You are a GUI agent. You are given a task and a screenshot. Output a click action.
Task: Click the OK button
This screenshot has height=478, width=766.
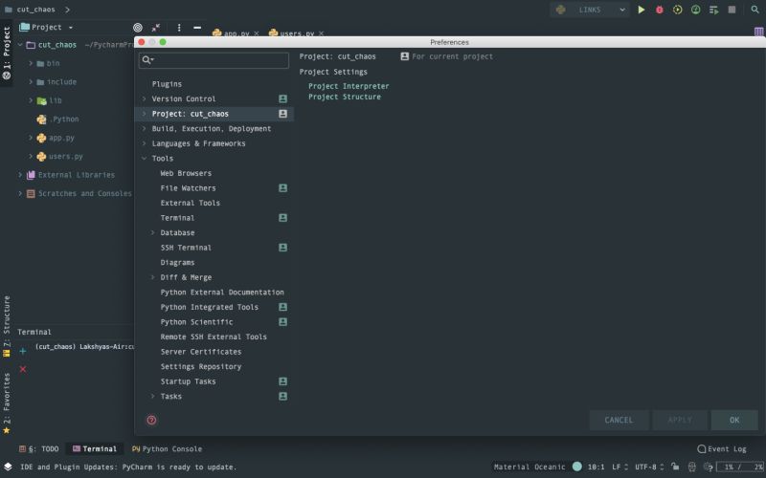734,420
